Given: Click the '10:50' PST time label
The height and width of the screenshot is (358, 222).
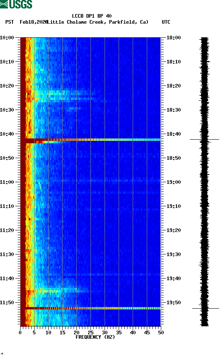Looking at the screenshot, I should click(x=7, y=158).
